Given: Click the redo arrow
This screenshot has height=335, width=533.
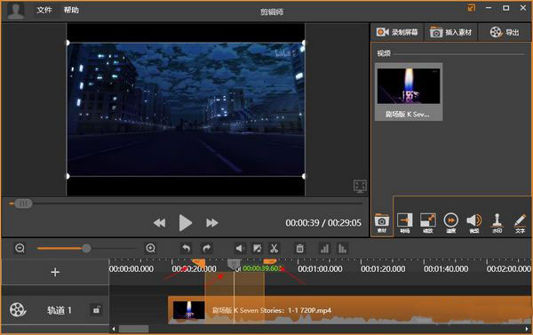Looking at the screenshot, I should click(207, 248).
